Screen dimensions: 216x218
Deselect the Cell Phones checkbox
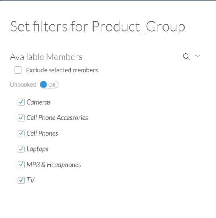21,134
